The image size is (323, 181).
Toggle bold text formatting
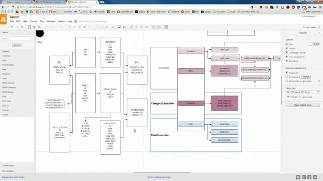tap(70, 27)
